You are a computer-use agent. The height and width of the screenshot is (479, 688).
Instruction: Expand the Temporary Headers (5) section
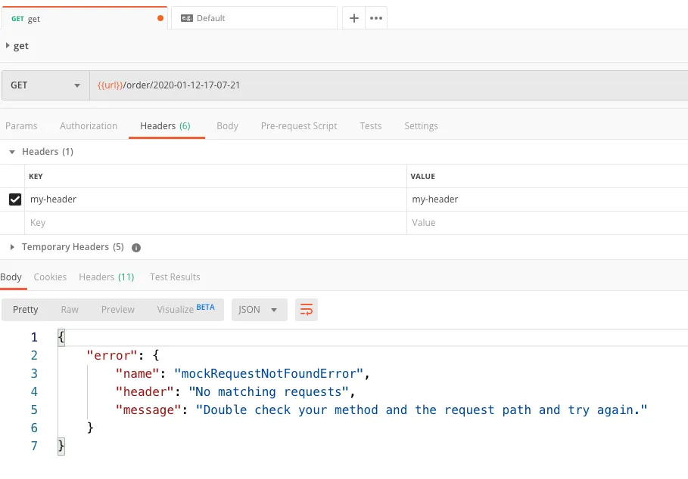tap(12, 247)
